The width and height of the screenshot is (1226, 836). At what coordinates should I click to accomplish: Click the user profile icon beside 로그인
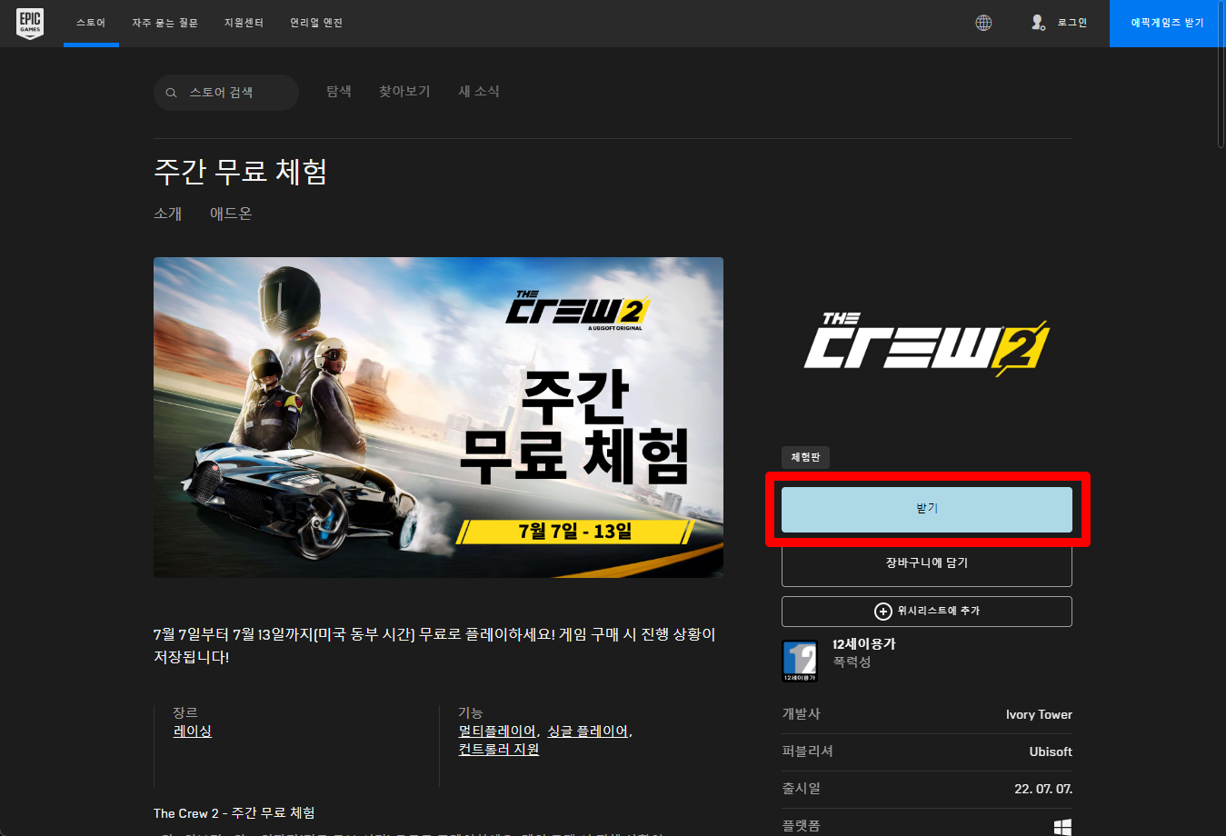pyautogui.click(x=1038, y=23)
